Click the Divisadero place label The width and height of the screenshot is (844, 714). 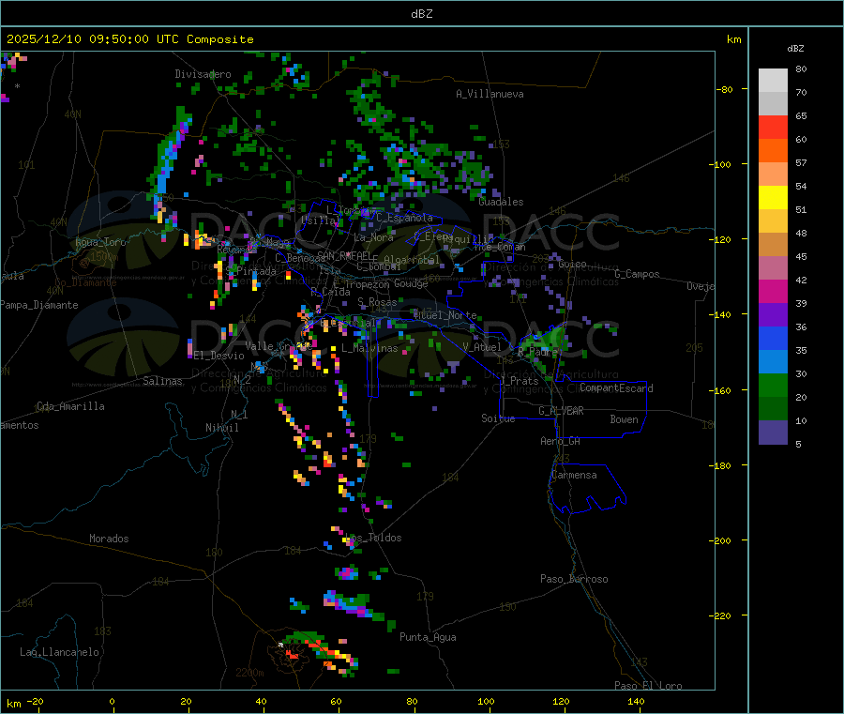coord(203,74)
